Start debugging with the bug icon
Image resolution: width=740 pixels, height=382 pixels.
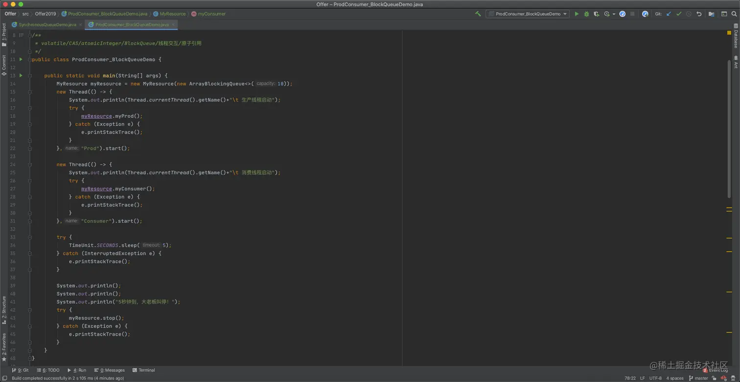[x=586, y=14]
